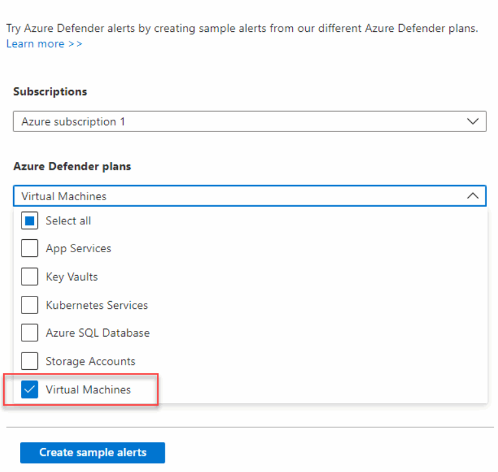Select the Key Vaults option label
Screen dimensions: 498x472
(72, 277)
